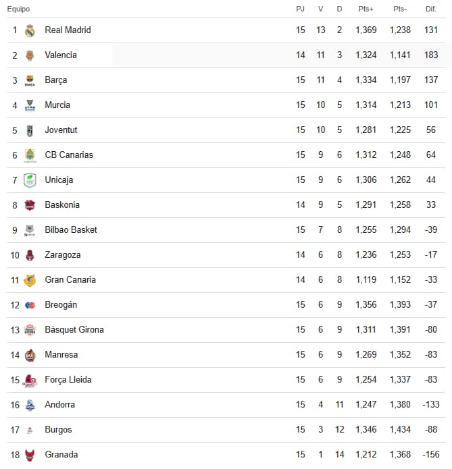Screen dimensions: 452x469
Task: Click the Dif. column header
Action: point(430,9)
